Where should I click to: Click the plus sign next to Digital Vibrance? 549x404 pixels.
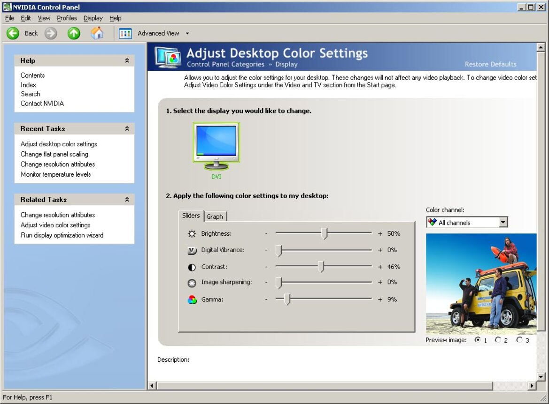(x=380, y=250)
